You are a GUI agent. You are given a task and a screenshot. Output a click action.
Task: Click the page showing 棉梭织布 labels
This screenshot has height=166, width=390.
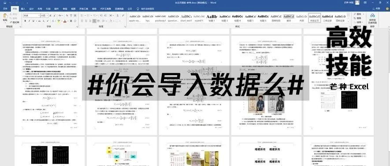click(266, 151)
